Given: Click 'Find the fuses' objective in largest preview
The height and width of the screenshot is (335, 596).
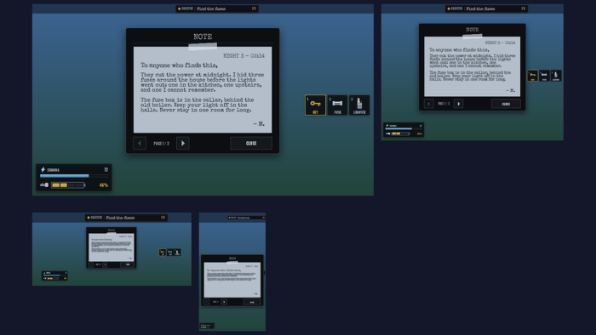Looking at the screenshot, I should [x=211, y=9].
